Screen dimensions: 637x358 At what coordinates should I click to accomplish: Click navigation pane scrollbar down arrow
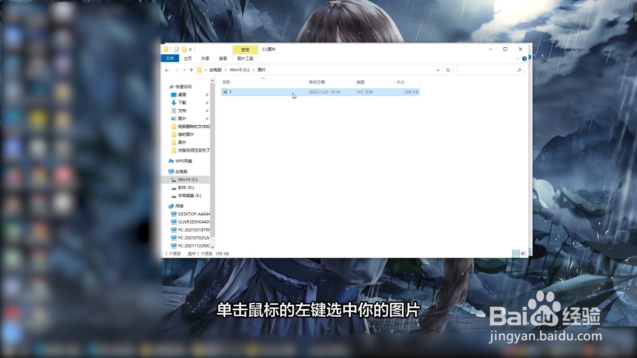[213, 247]
